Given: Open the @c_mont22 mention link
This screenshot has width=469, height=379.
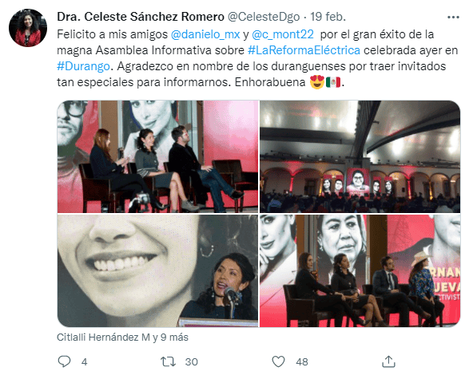Looking at the screenshot, I should (x=283, y=34).
